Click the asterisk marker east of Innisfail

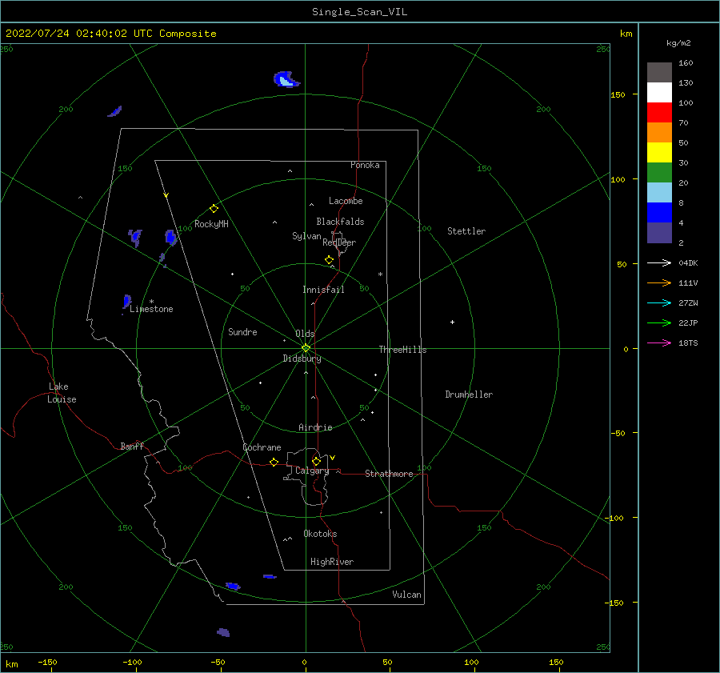pos(380,274)
